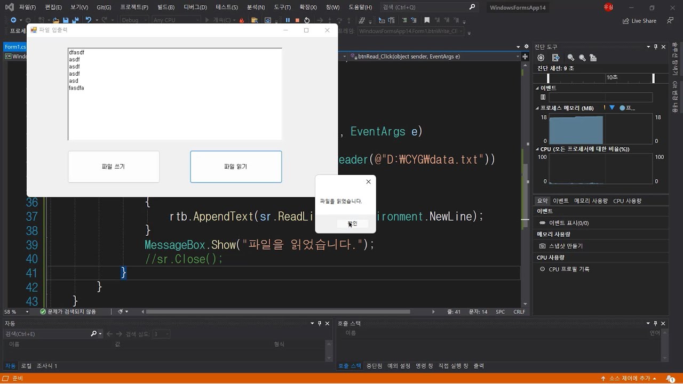Click the 확인 button in the message box
Image resolution: width=683 pixels, height=384 pixels.
tap(353, 223)
